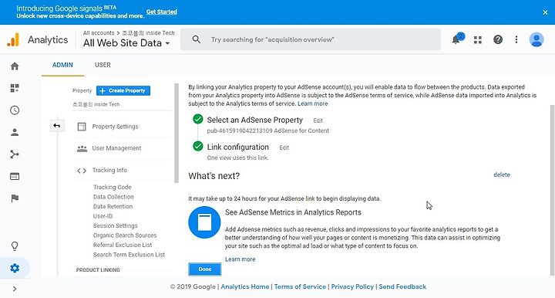Open Audience reports person icon

(x=15, y=132)
